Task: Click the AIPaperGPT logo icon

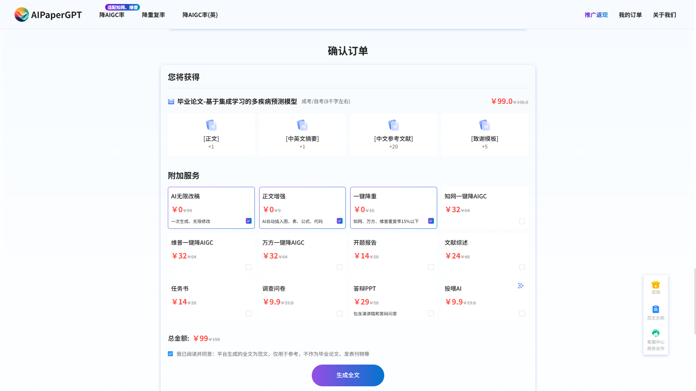Action: coord(22,14)
